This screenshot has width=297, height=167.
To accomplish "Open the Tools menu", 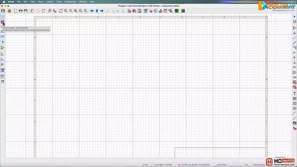I will pos(59,2).
